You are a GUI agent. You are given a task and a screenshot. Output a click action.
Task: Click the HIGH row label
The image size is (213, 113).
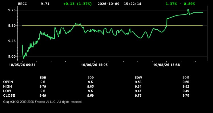(7, 86)
